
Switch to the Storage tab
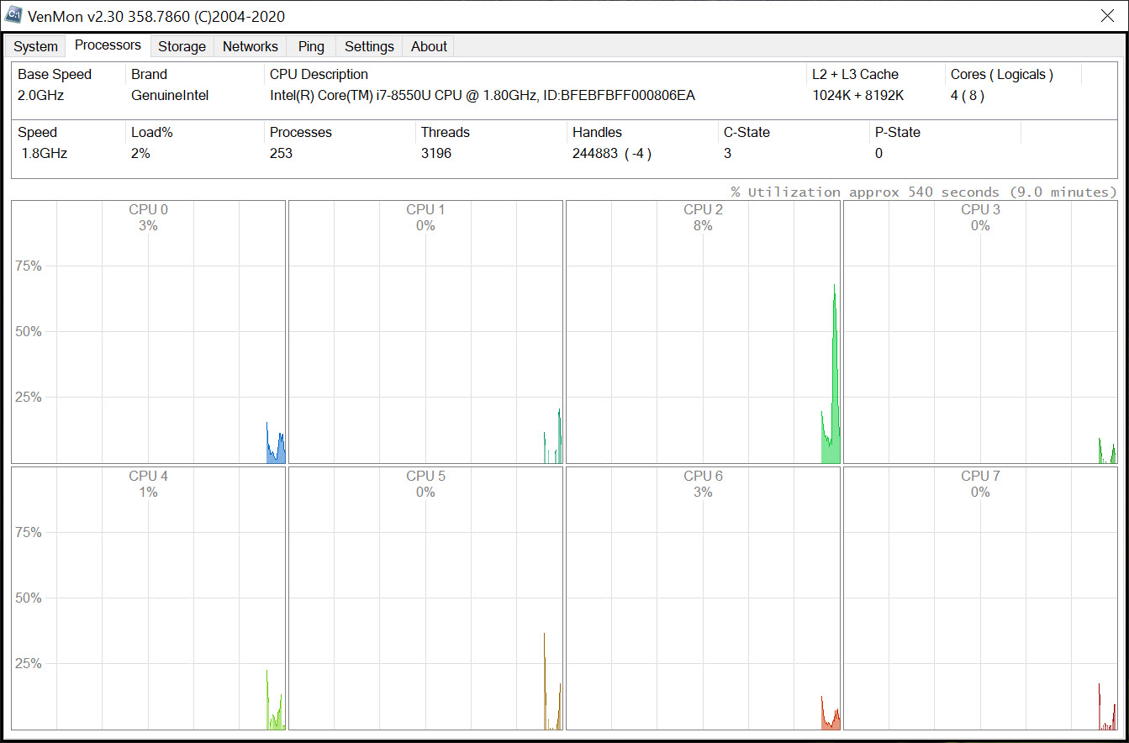(182, 46)
